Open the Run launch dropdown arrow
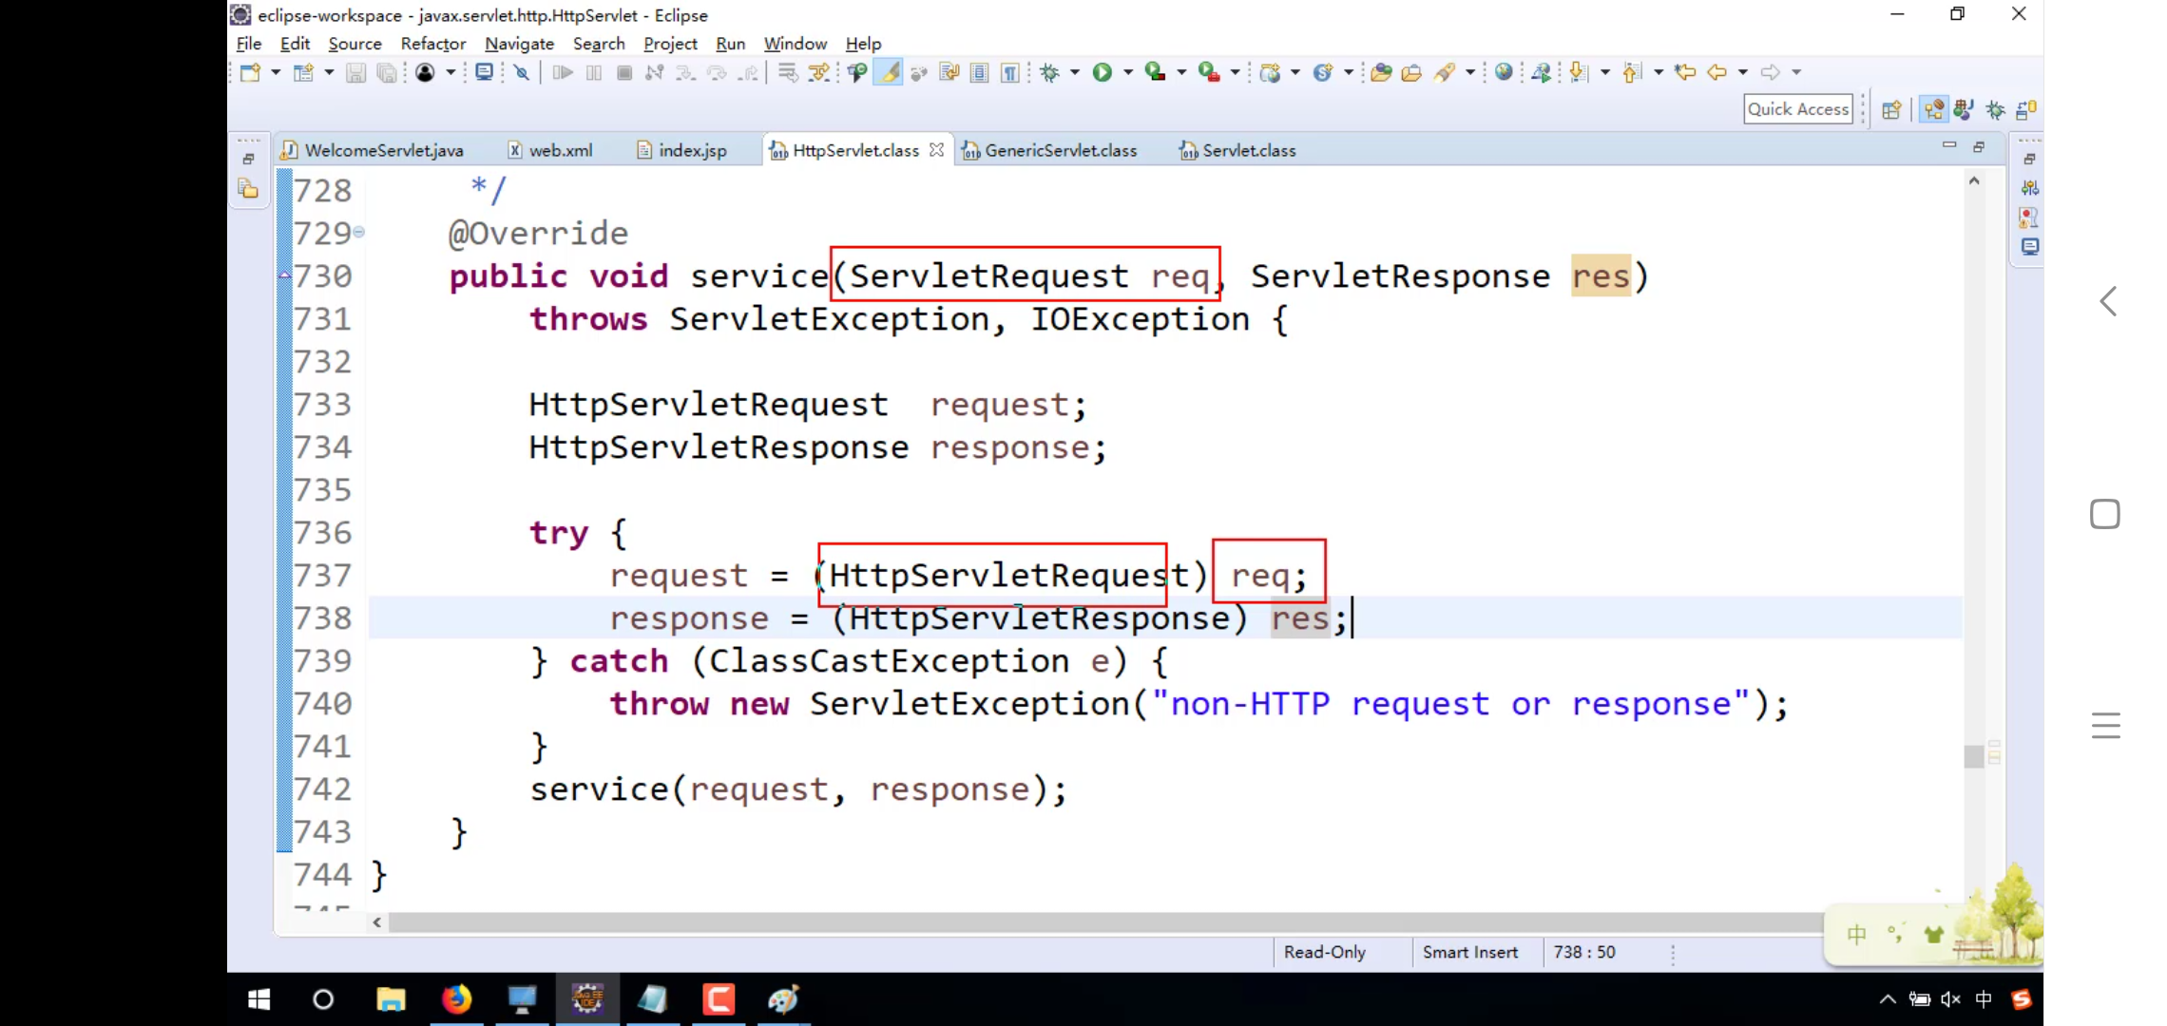The height and width of the screenshot is (1026, 2167). coord(1128,72)
